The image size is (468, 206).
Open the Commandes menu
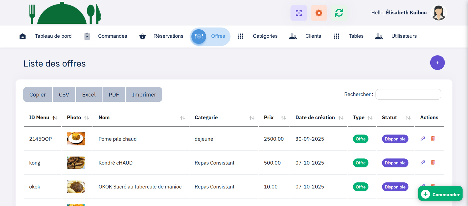point(112,36)
